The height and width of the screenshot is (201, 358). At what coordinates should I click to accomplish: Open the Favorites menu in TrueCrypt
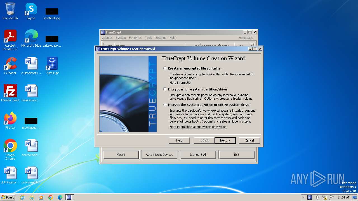135,38
